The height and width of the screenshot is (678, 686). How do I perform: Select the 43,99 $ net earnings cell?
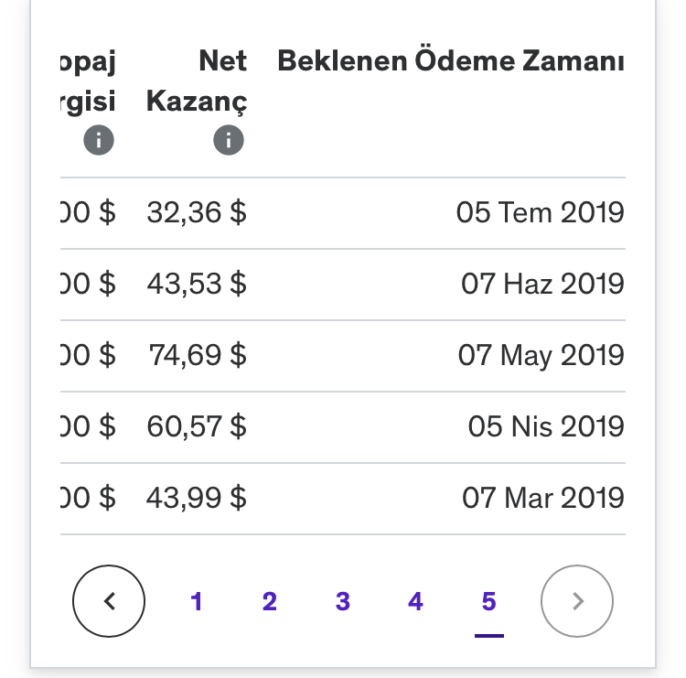(197, 498)
